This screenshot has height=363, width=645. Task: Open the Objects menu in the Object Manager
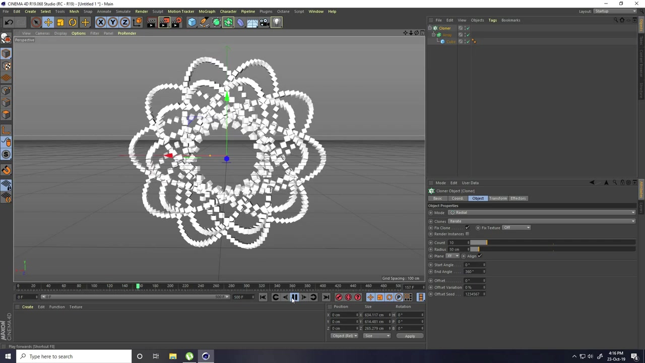point(477,20)
